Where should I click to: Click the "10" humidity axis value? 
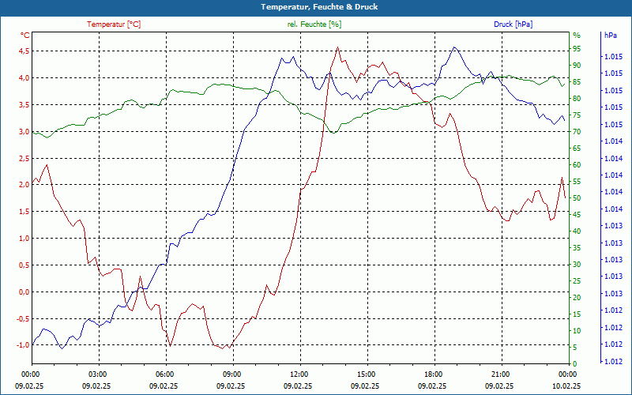point(577,330)
